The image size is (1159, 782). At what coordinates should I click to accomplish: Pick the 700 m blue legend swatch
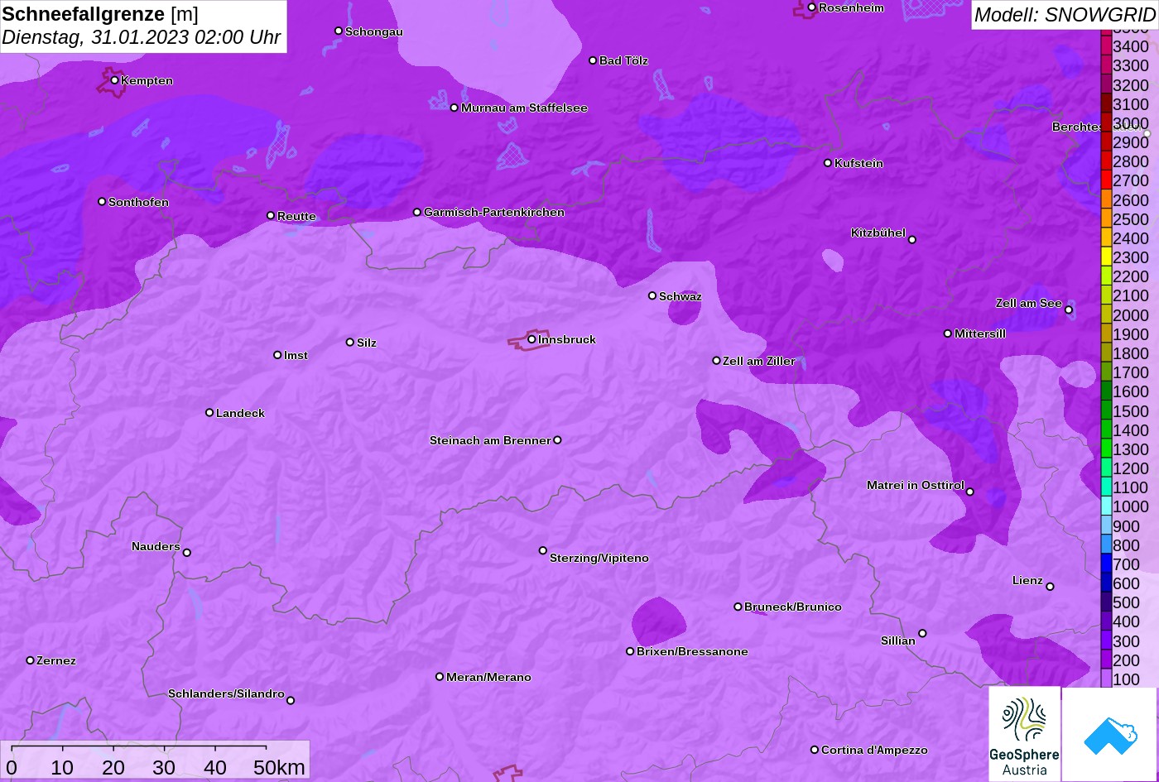pyautogui.click(x=1106, y=564)
